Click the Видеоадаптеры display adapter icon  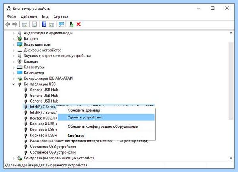point(19,44)
